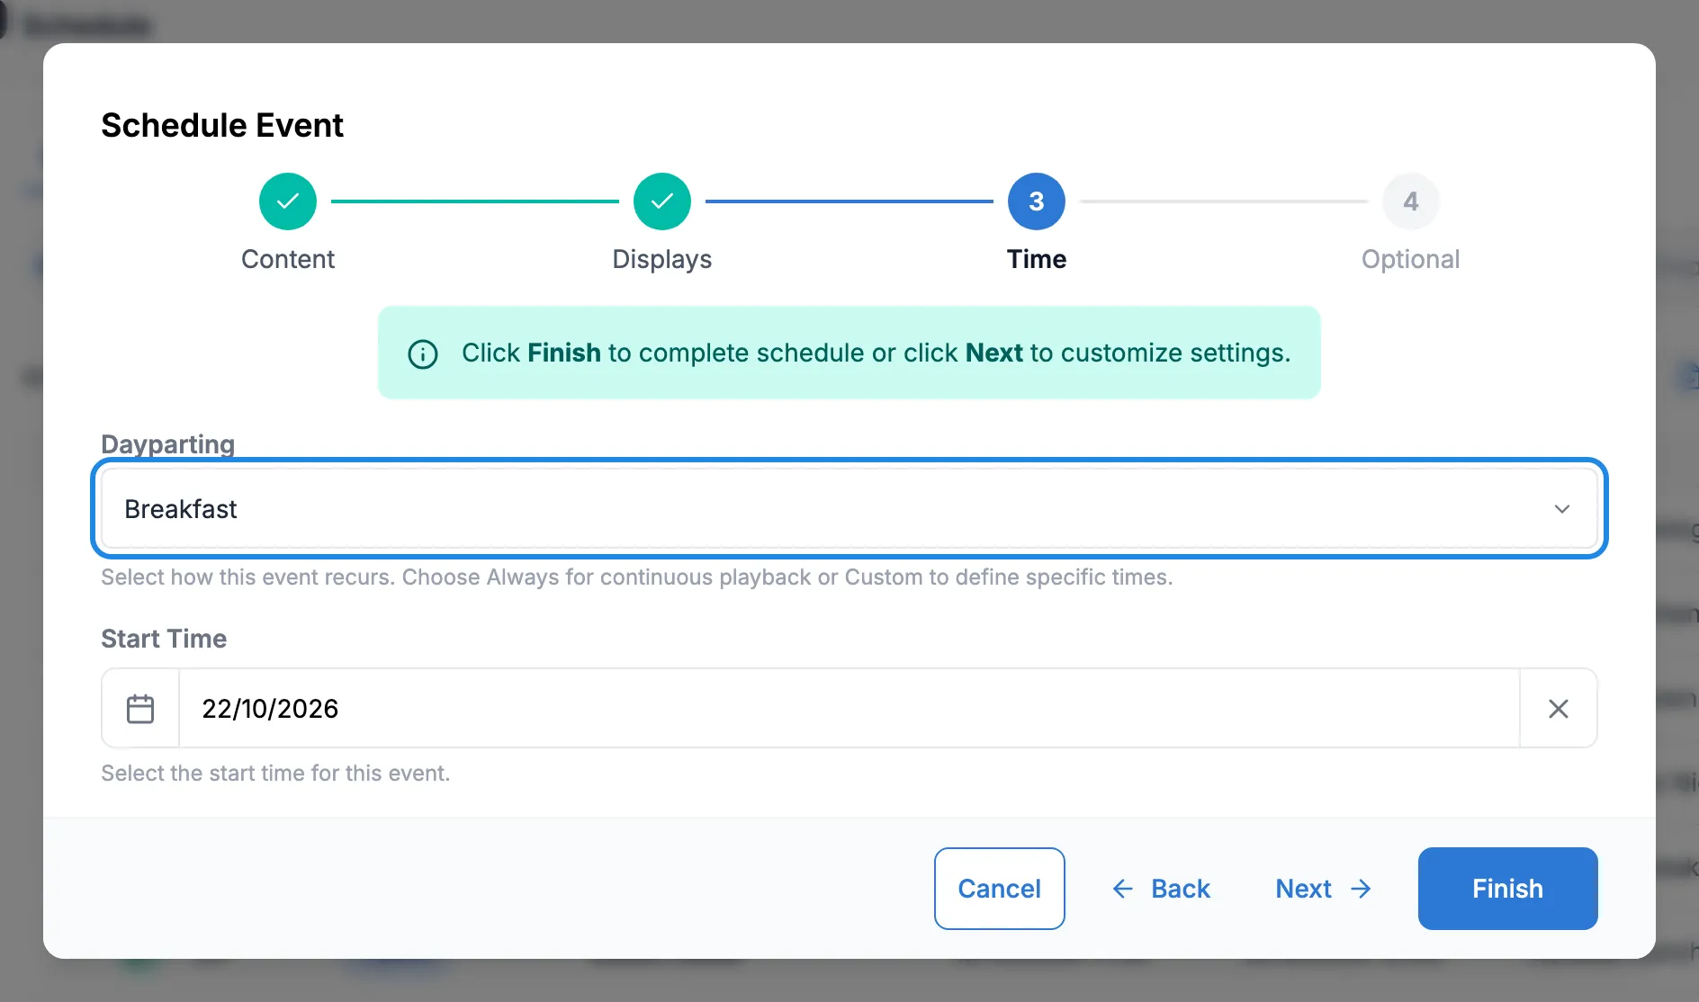Click the step 3 Time circle
The height and width of the screenshot is (1002, 1699).
coord(1037,201)
